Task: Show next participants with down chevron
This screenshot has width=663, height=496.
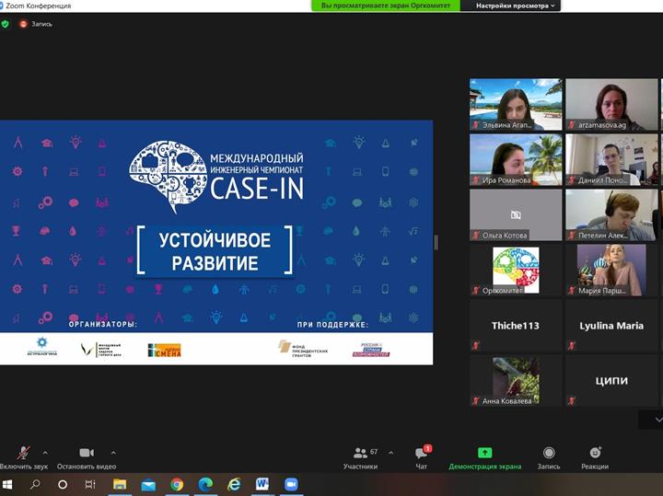Action: [x=657, y=419]
